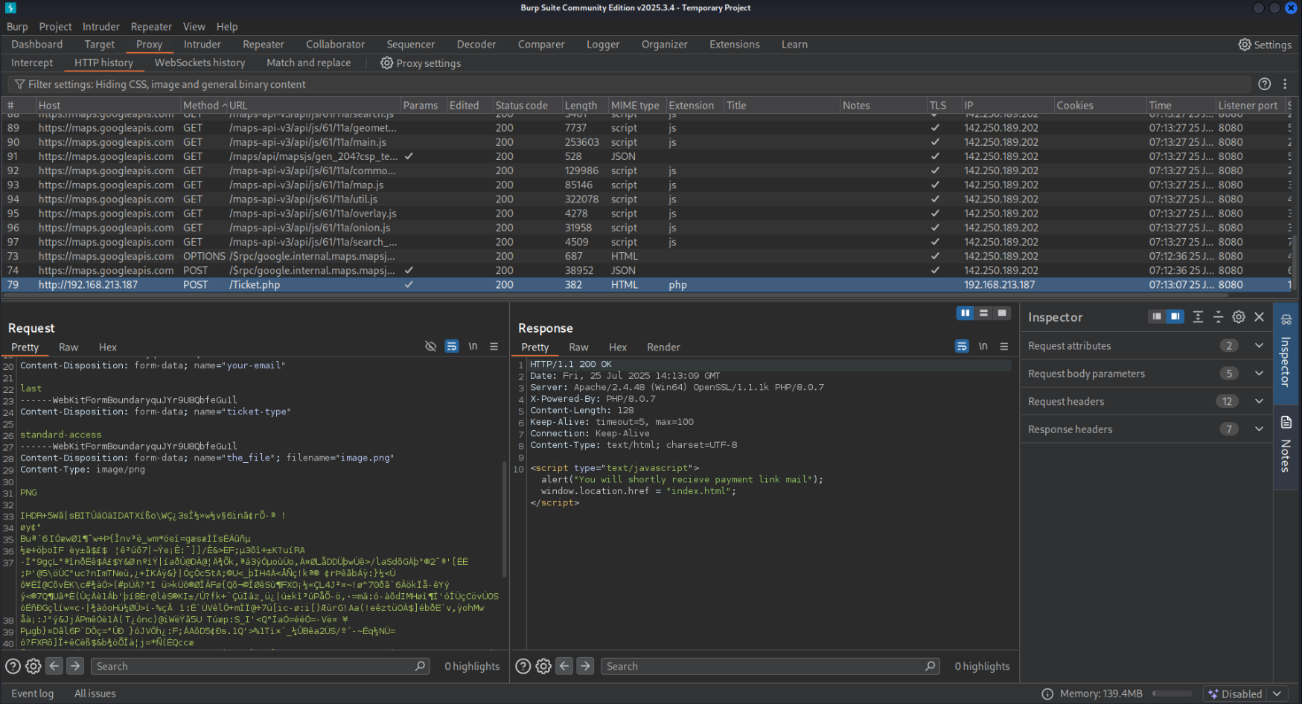This screenshot has width=1302, height=704.
Task: Open the AI Disabled dropdown in status bar
Action: (x=1245, y=694)
